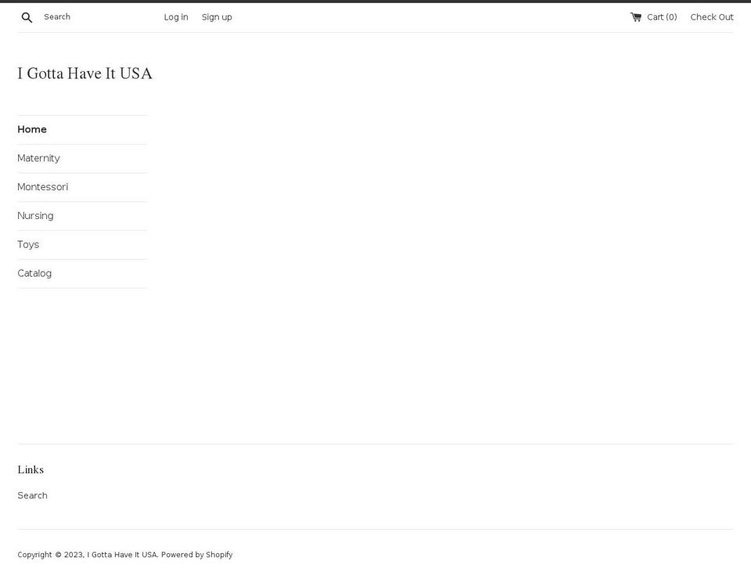Screen dimensions: 751x579
Task: Click the Log in link
Action: (x=175, y=16)
